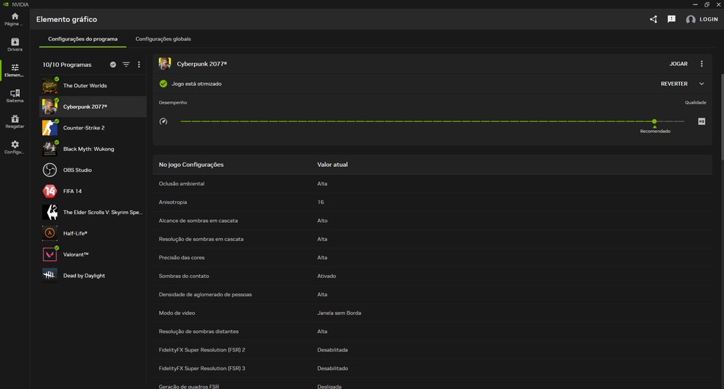Click the Anisotropia value 16
724x389 pixels.
[x=321, y=202]
